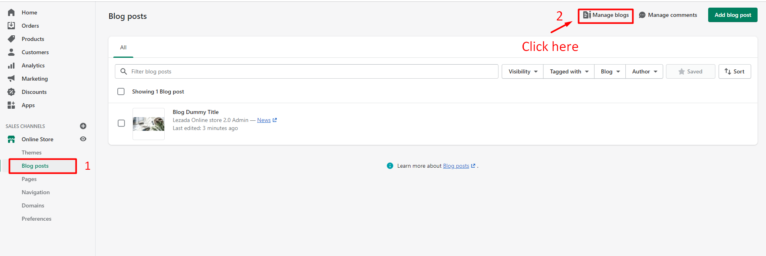
Task: Open the News blog link
Action: click(264, 120)
